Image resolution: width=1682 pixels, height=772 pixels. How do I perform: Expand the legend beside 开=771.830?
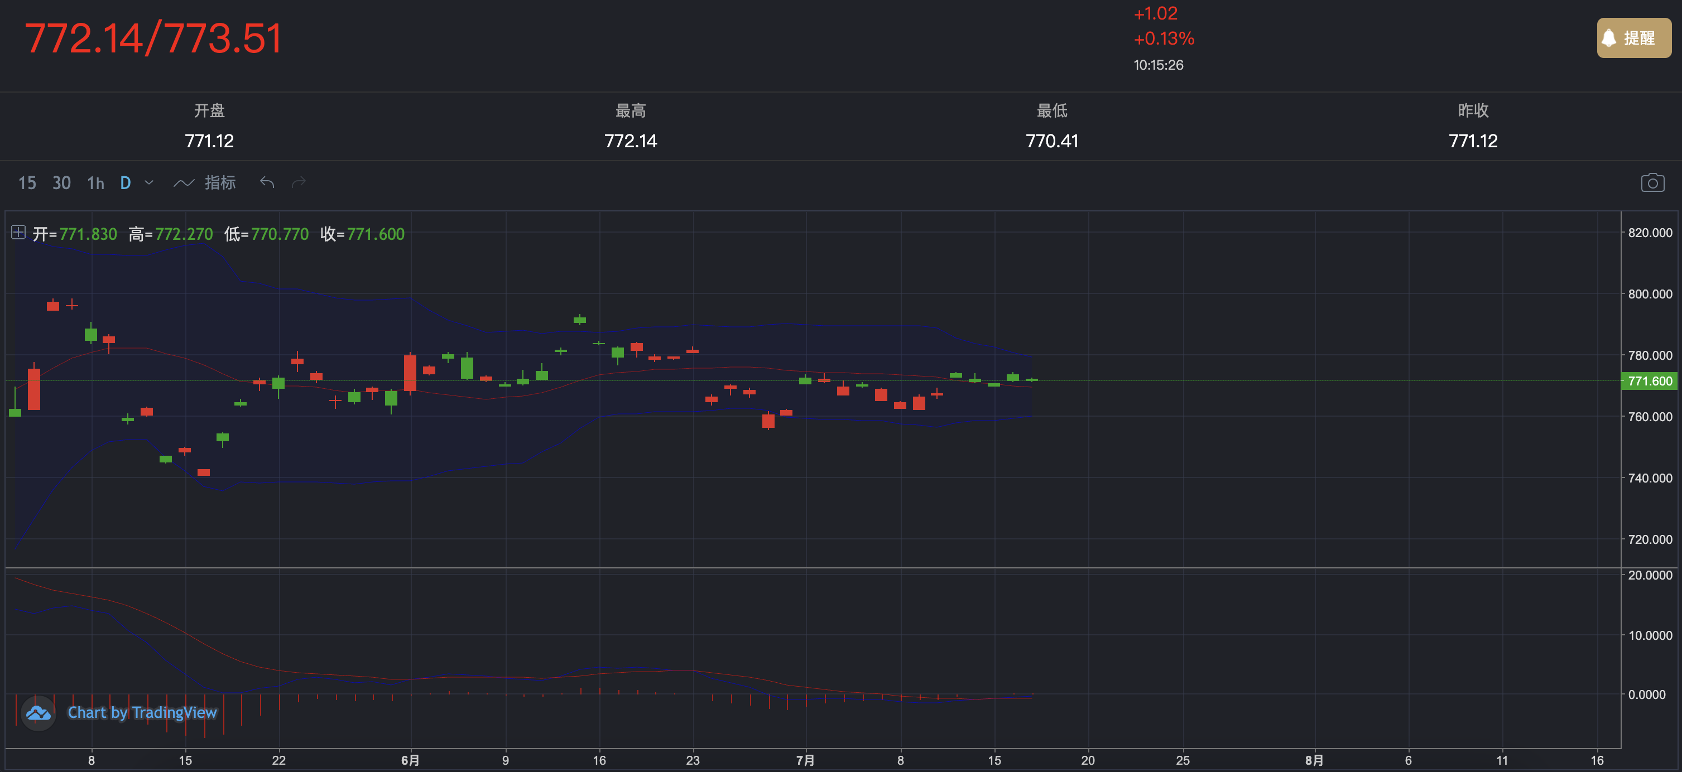18,232
